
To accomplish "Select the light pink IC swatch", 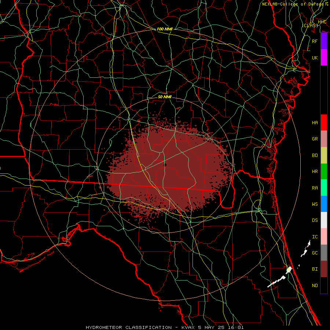I will (324, 236).
